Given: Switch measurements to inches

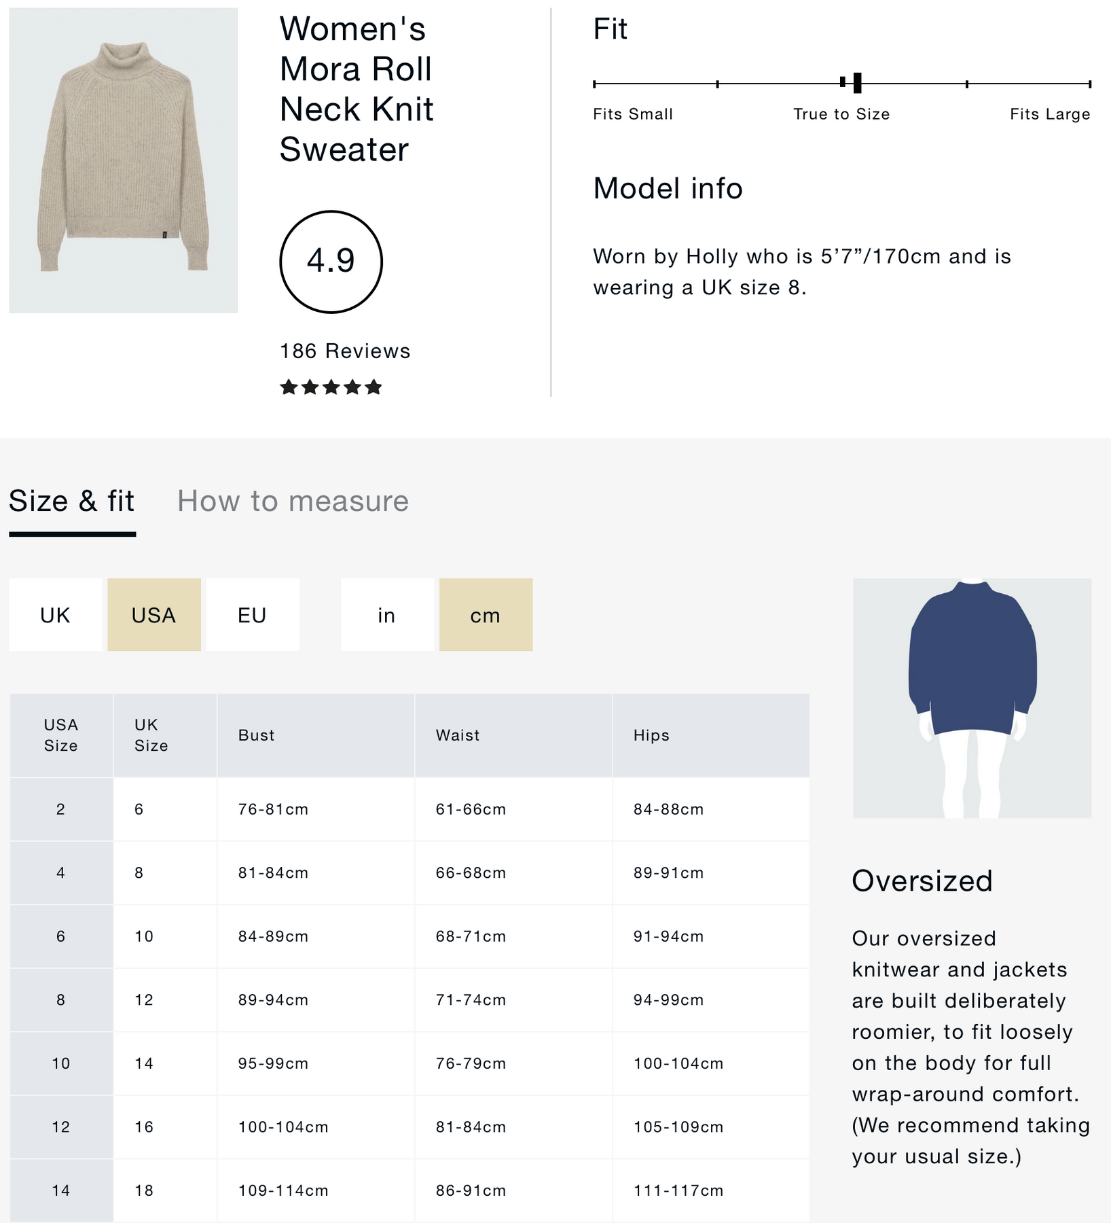Looking at the screenshot, I should 386,615.
